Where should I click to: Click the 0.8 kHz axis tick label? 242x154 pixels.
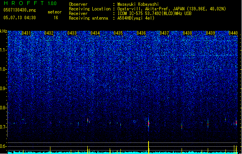tap(3, 108)
